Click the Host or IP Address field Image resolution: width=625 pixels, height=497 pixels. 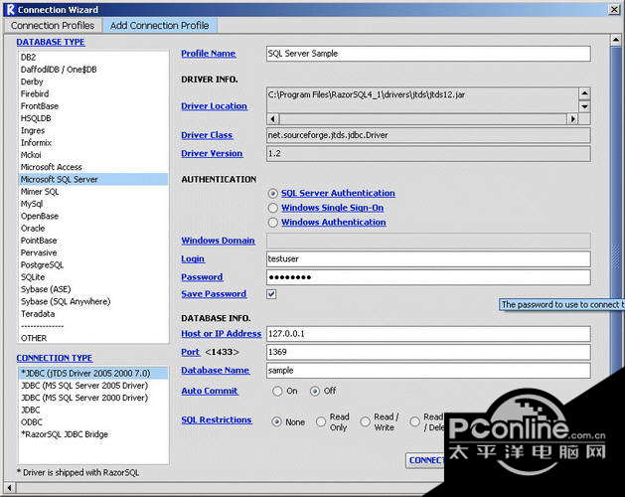pyautogui.click(x=428, y=334)
